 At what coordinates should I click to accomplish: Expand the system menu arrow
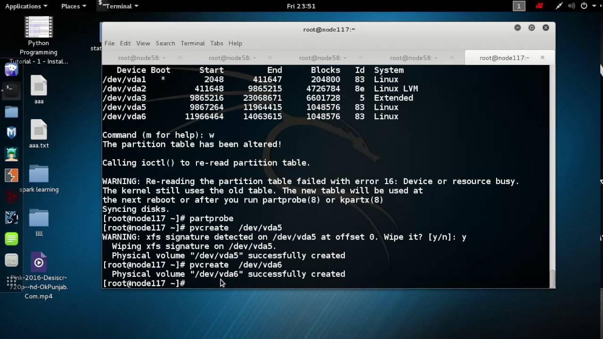point(593,6)
